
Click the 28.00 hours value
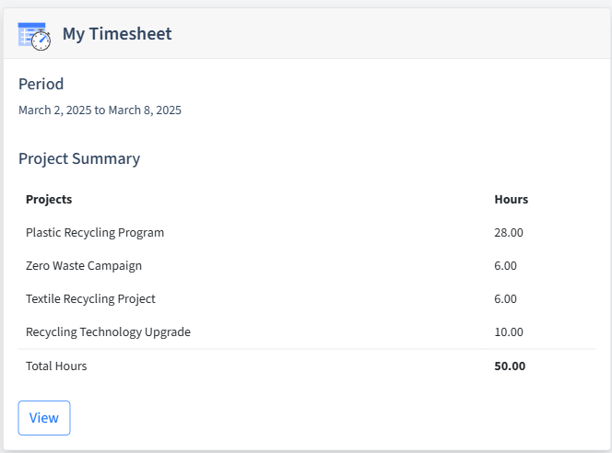[509, 233]
